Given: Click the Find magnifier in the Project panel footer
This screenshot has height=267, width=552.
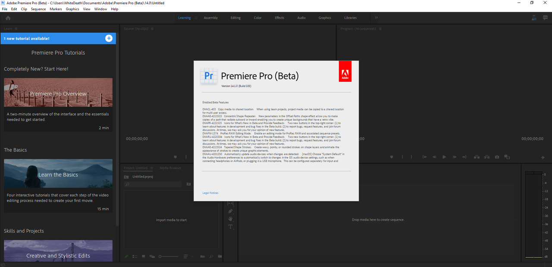Looking at the screenshot, I should pyautogui.click(x=211, y=256).
